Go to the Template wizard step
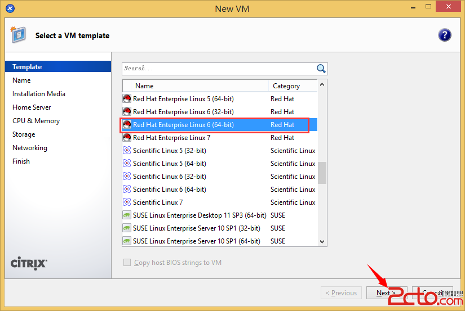 [58, 66]
